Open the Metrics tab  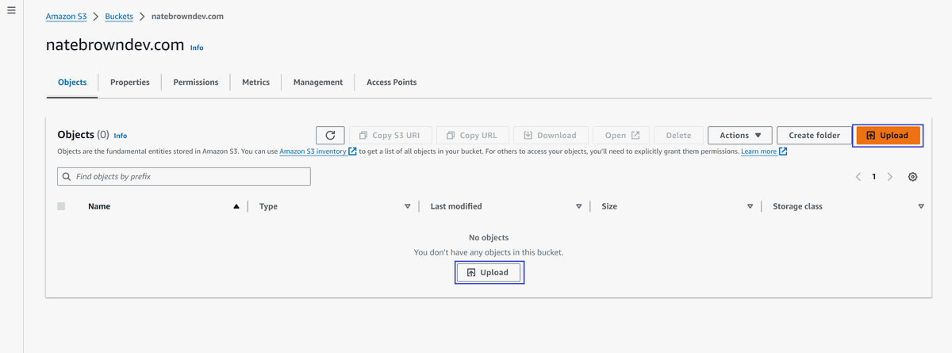[x=256, y=82]
